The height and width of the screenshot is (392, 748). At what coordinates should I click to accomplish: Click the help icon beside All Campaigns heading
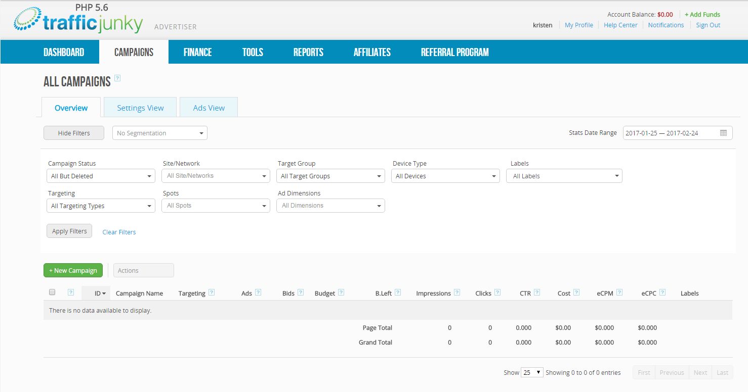[x=117, y=78]
